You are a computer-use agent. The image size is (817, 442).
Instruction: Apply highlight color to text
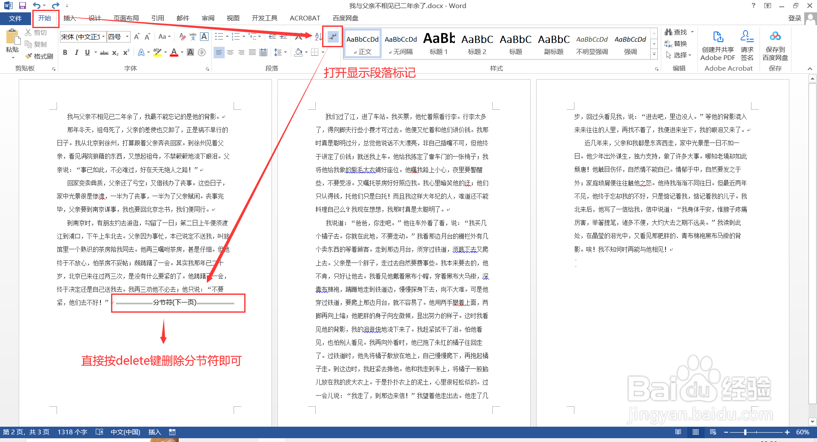point(157,52)
